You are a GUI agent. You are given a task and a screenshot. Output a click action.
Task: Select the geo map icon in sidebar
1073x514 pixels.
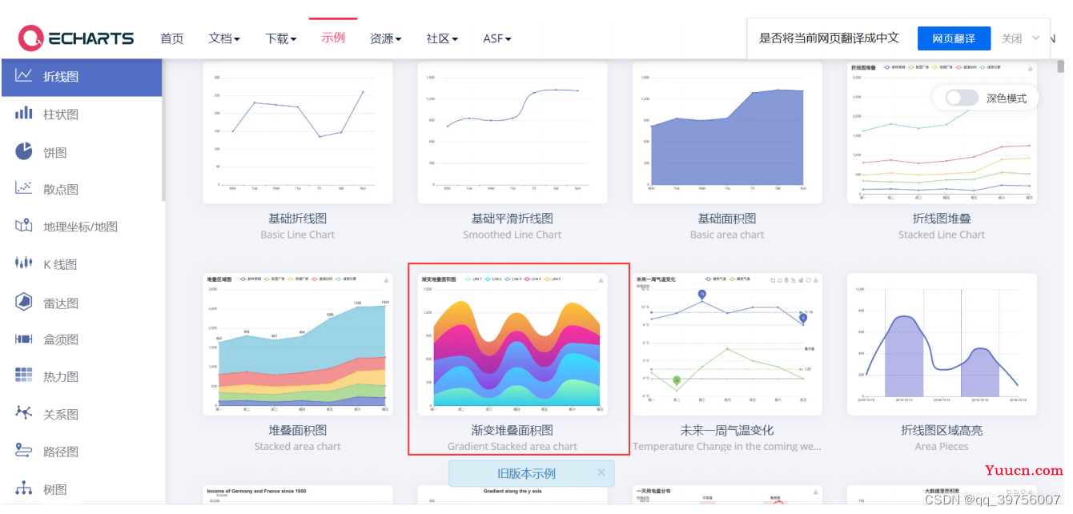pyautogui.click(x=24, y=227)
